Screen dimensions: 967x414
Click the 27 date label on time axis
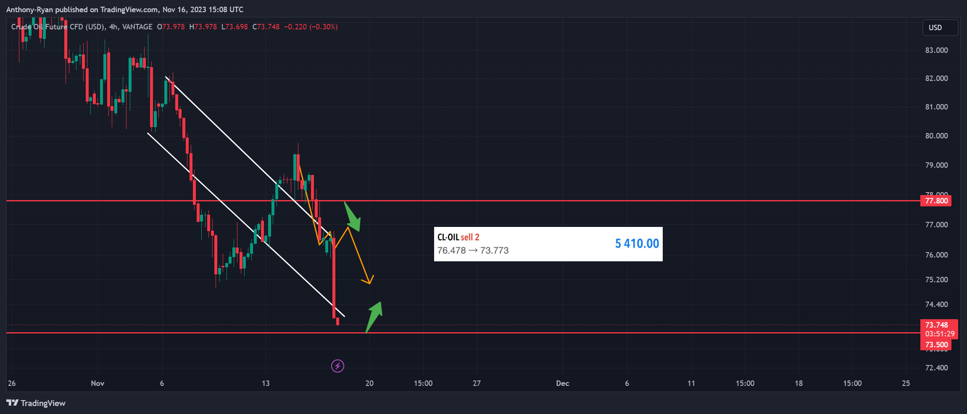[477, 383]
